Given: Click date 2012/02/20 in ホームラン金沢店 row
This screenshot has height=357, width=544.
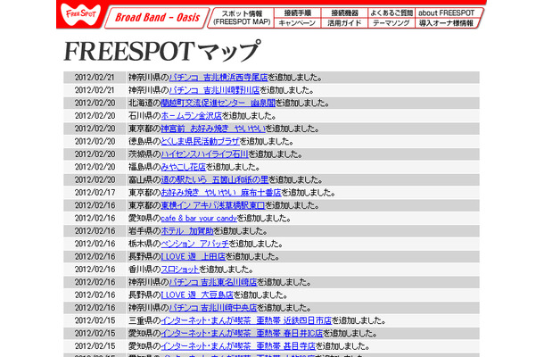Looking at the screenshot, I should [95, 116].
